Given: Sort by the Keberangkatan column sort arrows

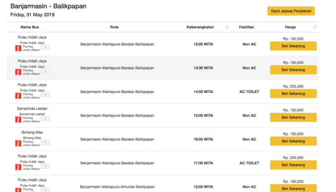Looking at the screenshot, I should [x=227, y=27].
